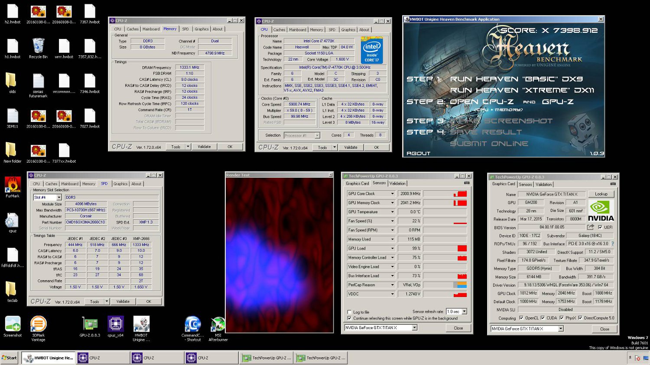Viewport: 650px width, 365px height.
Task: Run Heaven "Basic" DX9 benchmark
Action: pyautogui.click(x=517, y=79)
